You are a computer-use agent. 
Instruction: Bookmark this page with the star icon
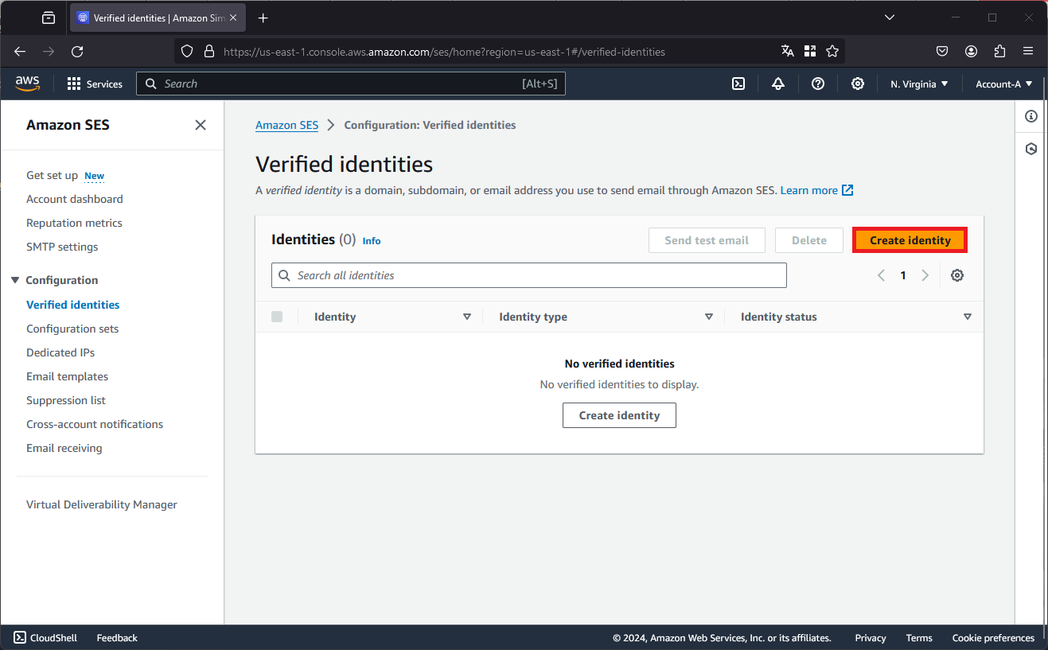(832, 51)
